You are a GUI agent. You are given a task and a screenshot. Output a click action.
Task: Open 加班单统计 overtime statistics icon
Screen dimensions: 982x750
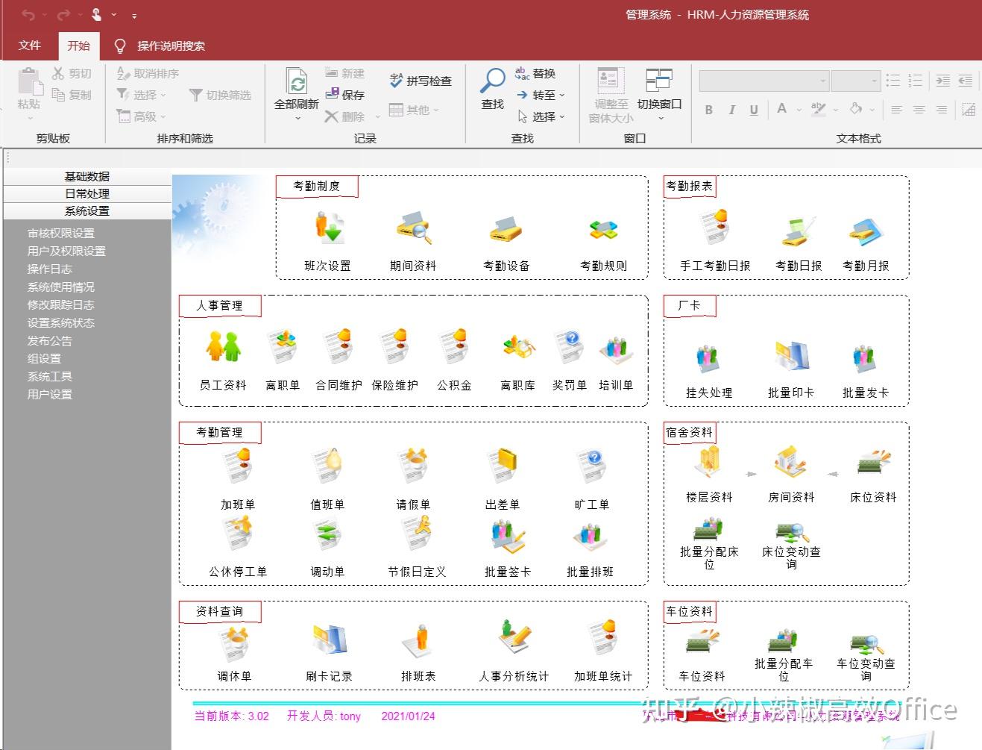602,638
